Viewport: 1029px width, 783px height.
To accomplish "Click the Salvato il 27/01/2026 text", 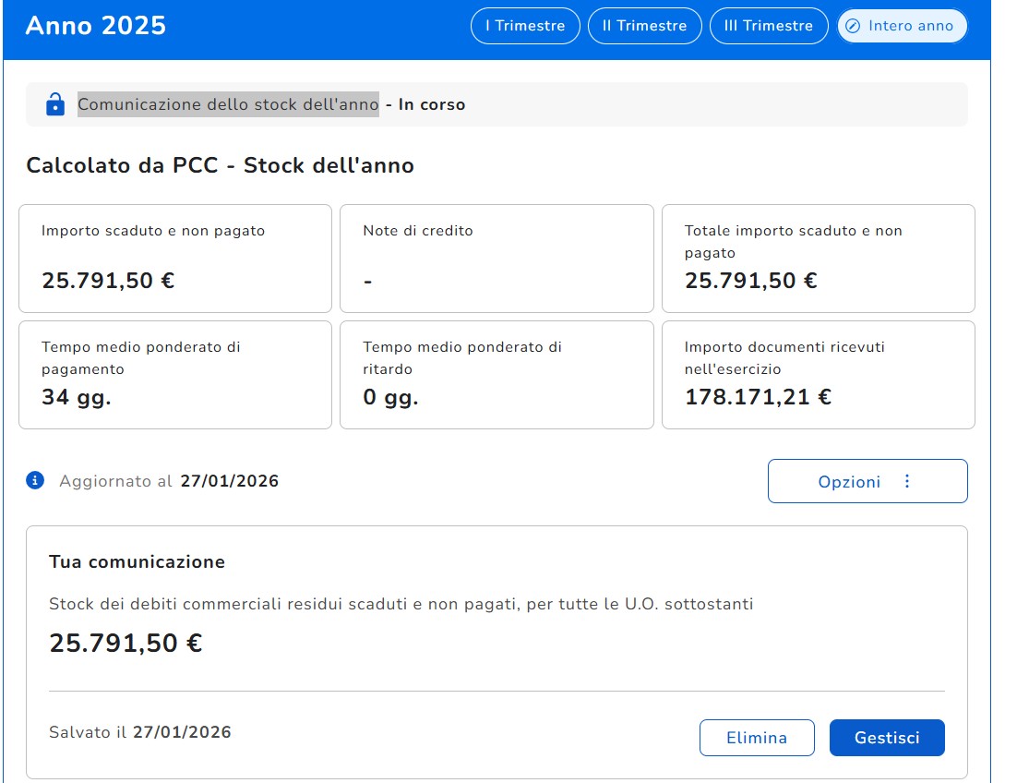I will coord(140,732).
